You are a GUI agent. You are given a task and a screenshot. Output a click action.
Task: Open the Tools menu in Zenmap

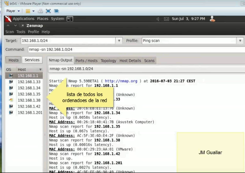pos(21,32)
